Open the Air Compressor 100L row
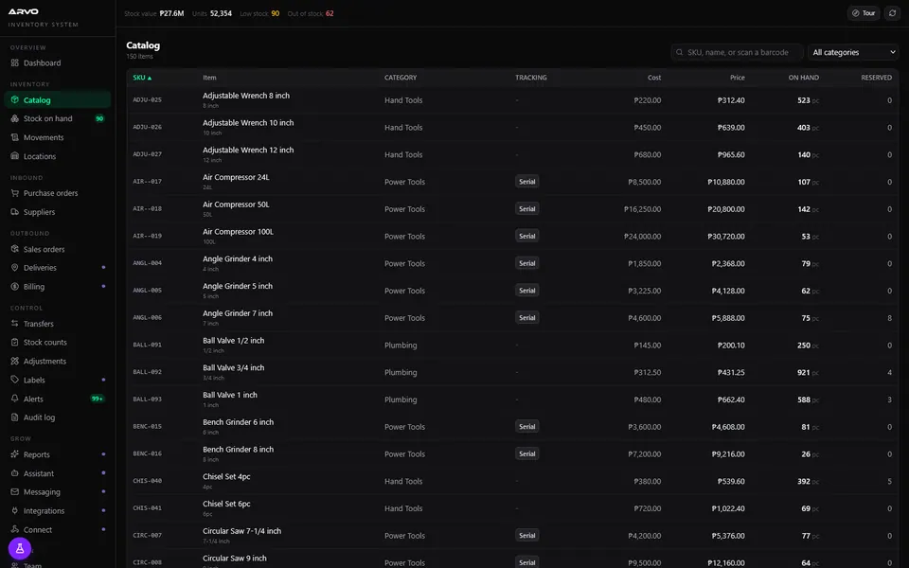This screenshot has height=568, width=909. click(x=512, y=236)
